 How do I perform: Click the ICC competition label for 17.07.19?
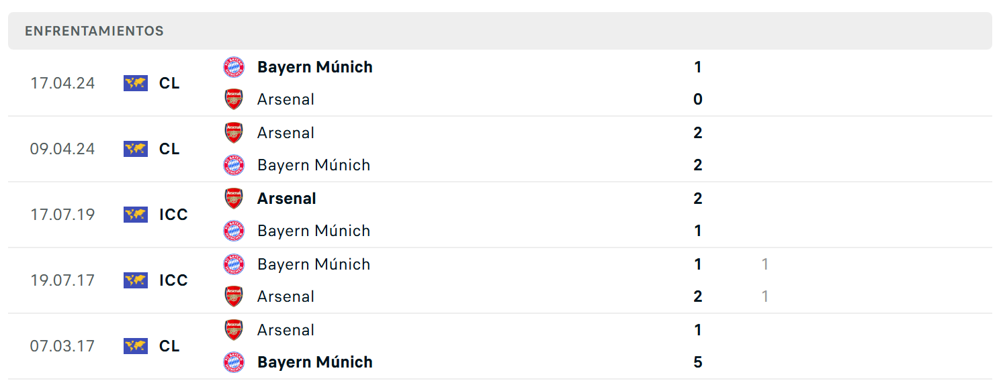point(173,215)
